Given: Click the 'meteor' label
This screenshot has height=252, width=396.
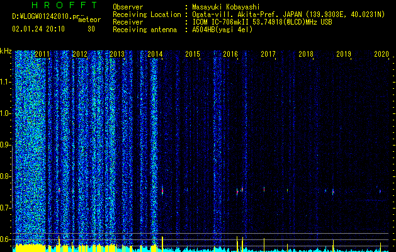Looking at the screenshot, I should (89, 20).
